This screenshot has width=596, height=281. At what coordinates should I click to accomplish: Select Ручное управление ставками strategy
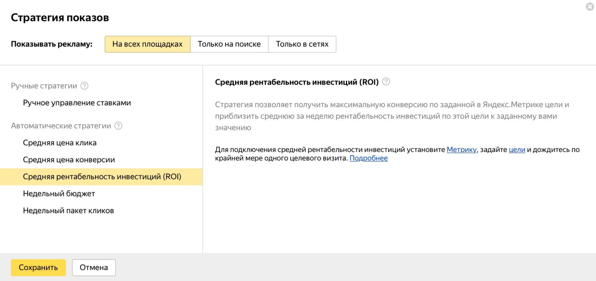[x=77, y=103]
